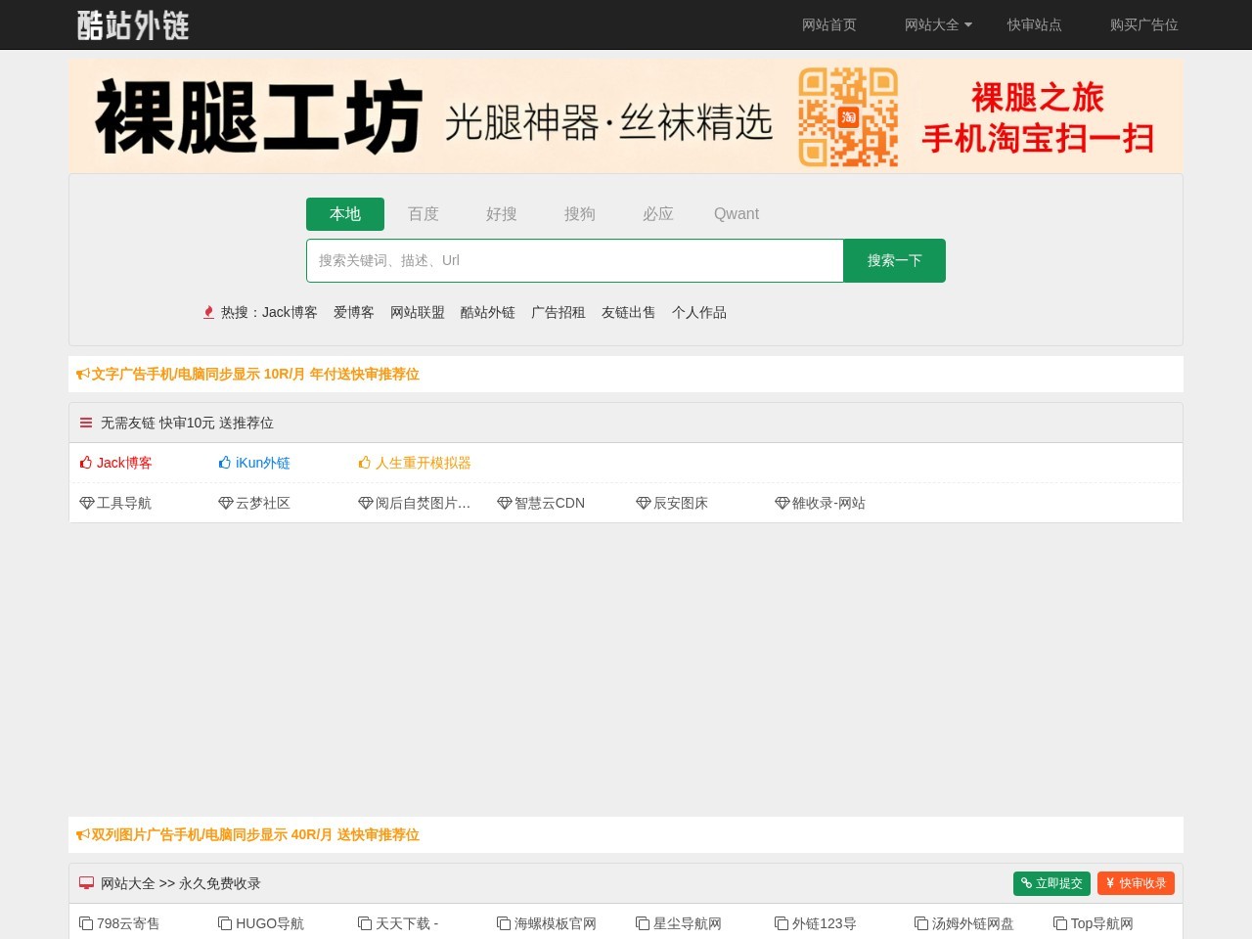1252x939 pixels.
Task: Select 购买广告位 from the top navigation
Action: [x=1143, y=24]
